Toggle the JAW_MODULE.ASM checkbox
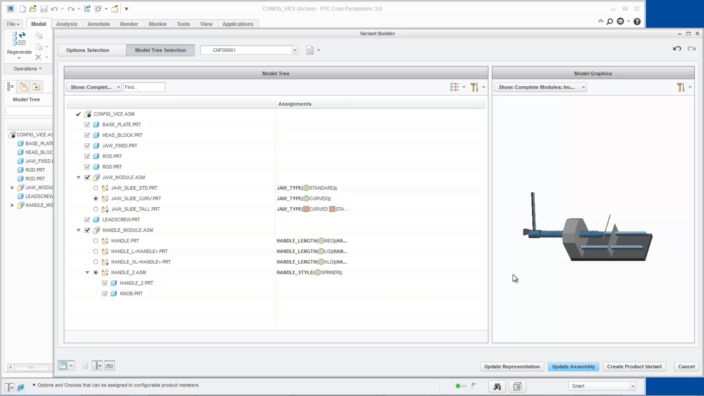 tap(87, 177)
